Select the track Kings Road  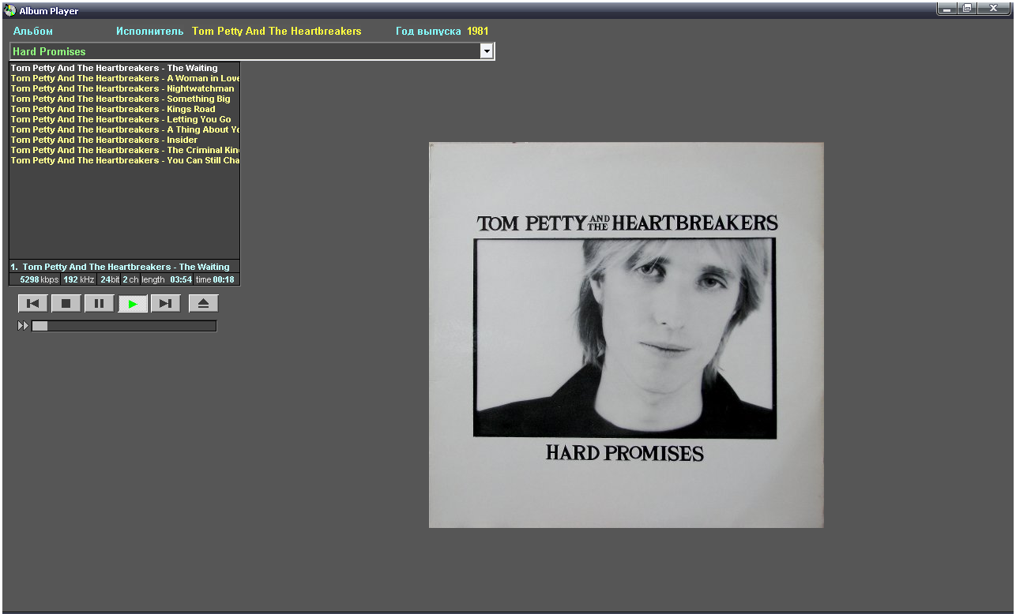(125, 109)
